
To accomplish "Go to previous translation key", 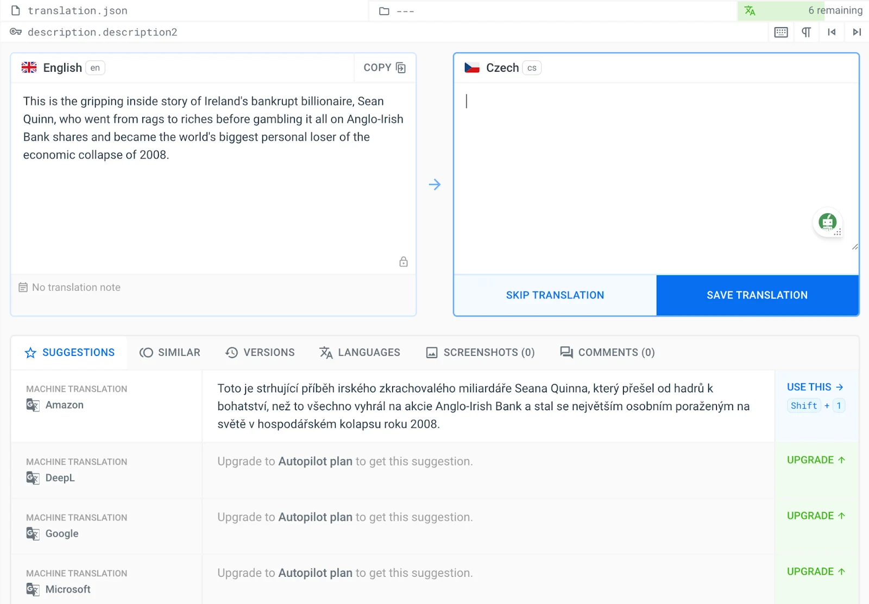I will [x=832, y=32].
